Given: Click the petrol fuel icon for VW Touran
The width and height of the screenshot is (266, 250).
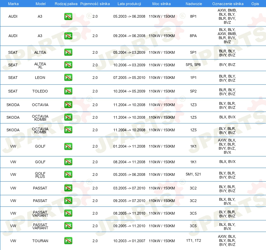Looking at the screenshot, I should [x=68, y=241].
